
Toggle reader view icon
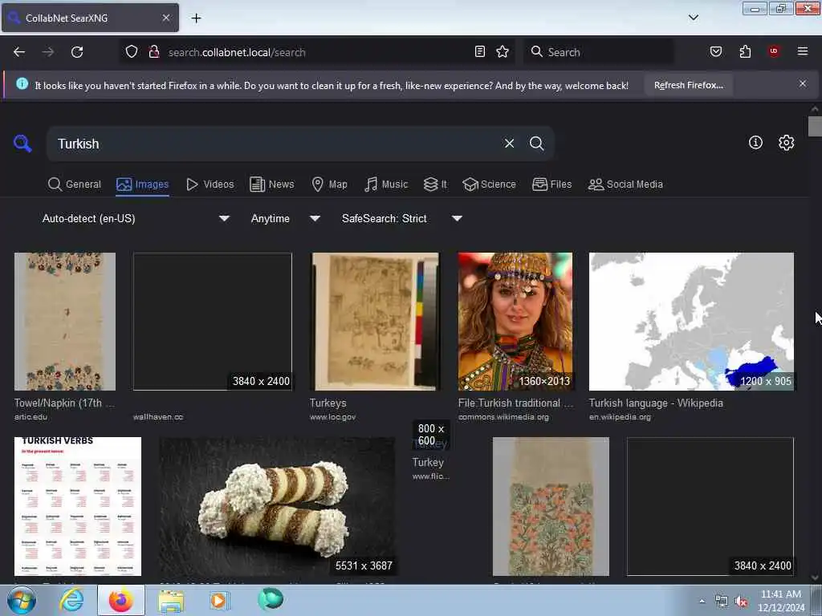[x=480, y=51]
